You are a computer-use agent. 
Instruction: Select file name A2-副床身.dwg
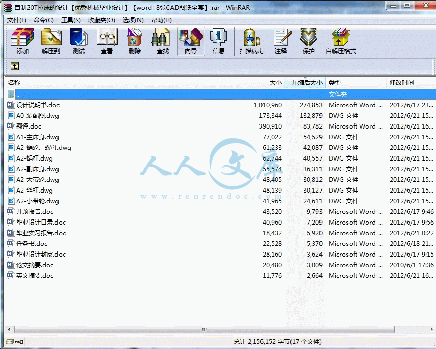38,169
